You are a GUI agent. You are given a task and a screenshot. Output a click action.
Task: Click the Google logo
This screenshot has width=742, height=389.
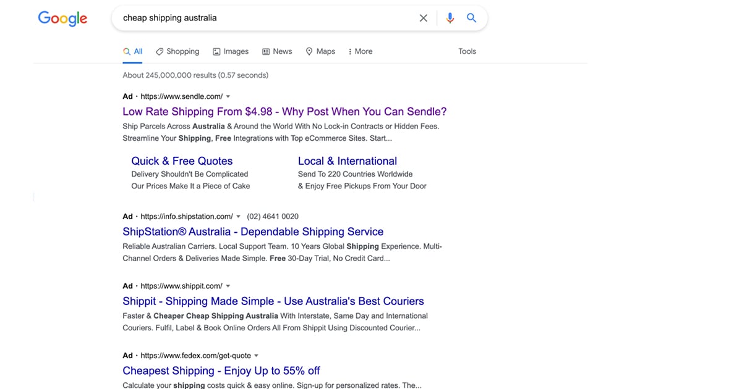click(x=62, y=19)
